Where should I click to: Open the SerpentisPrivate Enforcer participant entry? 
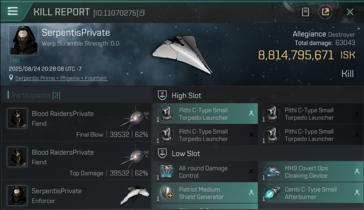[x=76, y=195]
